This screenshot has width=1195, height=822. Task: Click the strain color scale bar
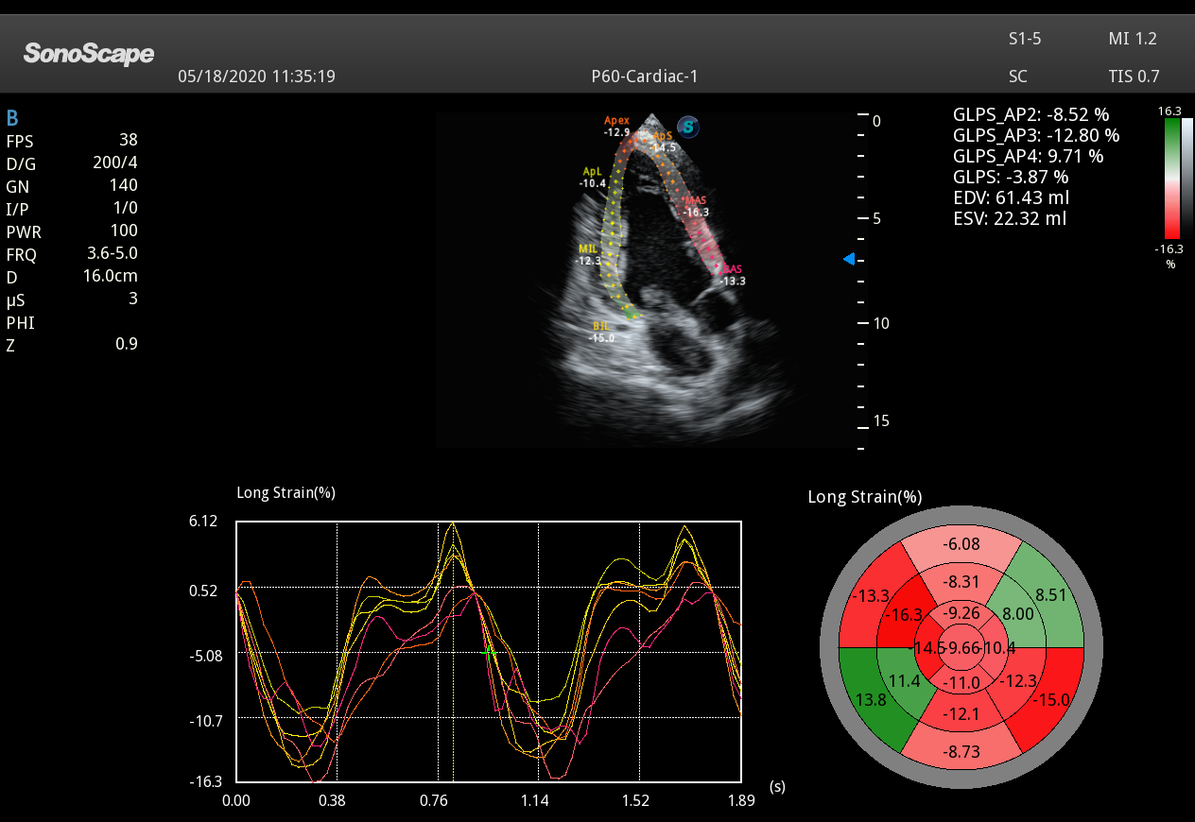[1171, 179]
